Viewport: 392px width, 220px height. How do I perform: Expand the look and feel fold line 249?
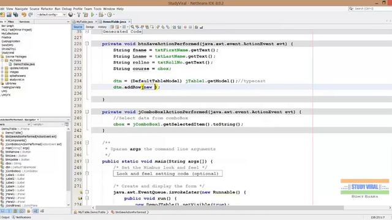(x=87, y=174)
